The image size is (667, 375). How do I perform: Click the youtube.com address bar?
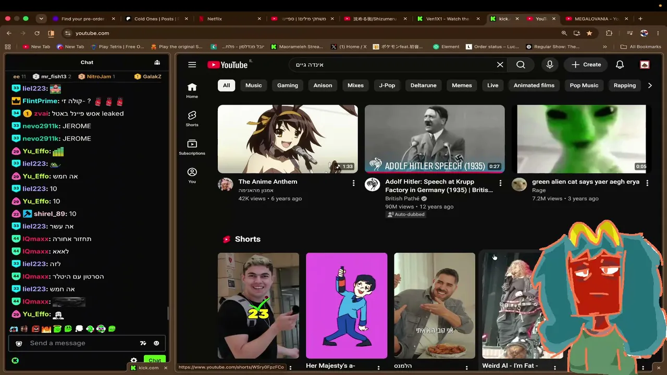(313, 33)
